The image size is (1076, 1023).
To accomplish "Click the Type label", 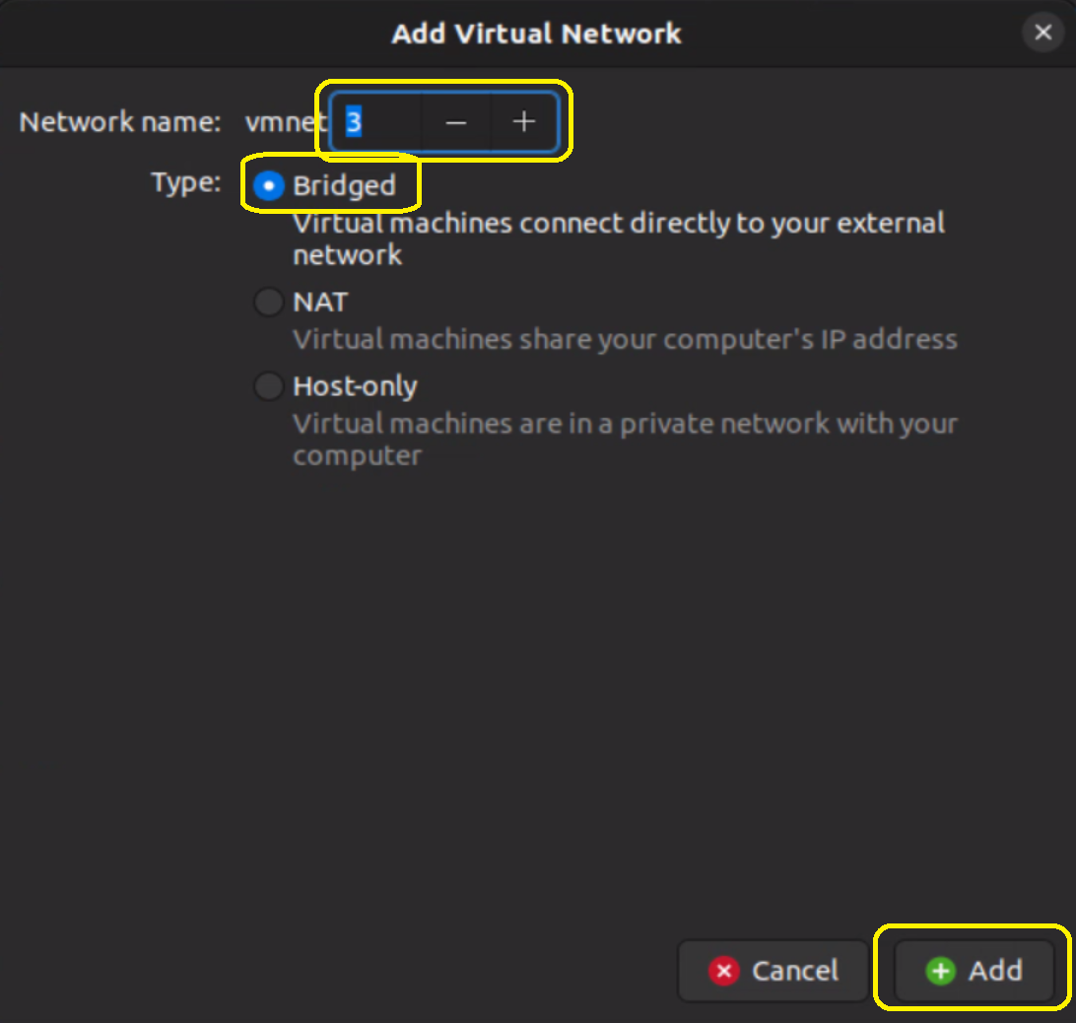I will [186, 182].
